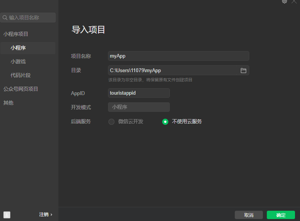The image size is (300, 221).
Task: Open the 开发模式 dropdown
Action: click(139, 107)
